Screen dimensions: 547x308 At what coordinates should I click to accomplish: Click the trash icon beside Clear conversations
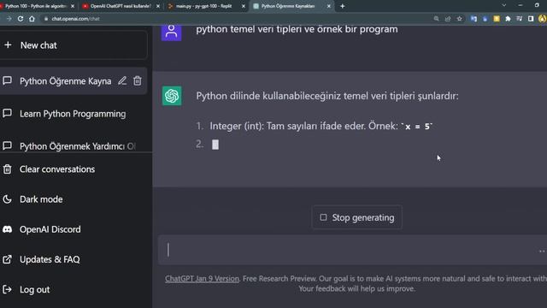8,169
